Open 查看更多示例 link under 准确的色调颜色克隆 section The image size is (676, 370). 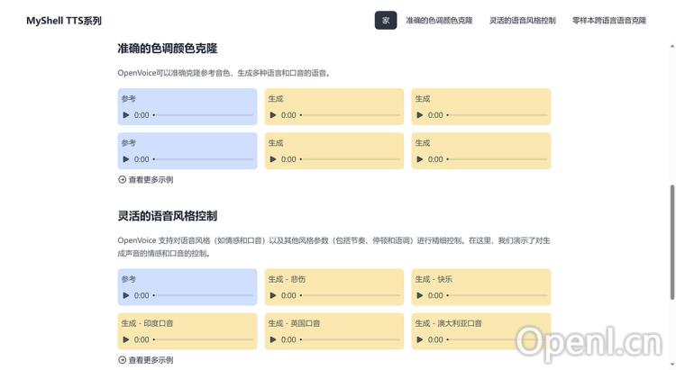click(x=145, y=180)
